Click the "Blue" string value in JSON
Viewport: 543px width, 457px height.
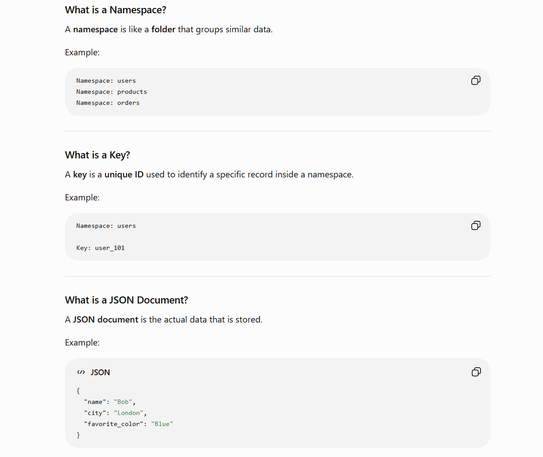tap(162, 424)
